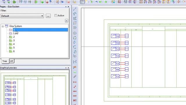Select the red linear dimension tool
The image size is (186, 105).
pos(75,82)
